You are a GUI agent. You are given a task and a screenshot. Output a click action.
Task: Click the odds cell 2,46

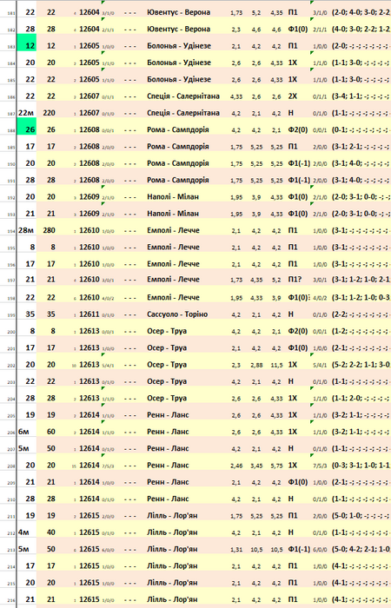pyautogui.click(x=236, y=466)
